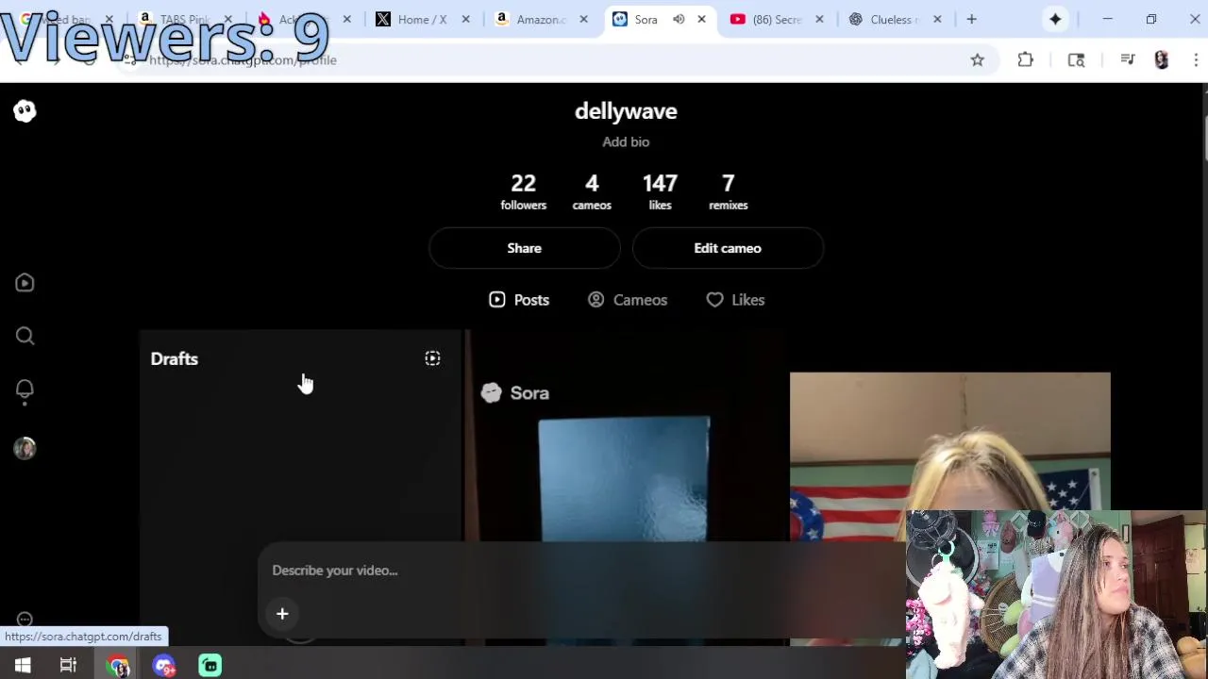Screen dimensions: 1208x679
Task: Open the Chrome three-dot menu
Action: click(x=1196, y=60)
